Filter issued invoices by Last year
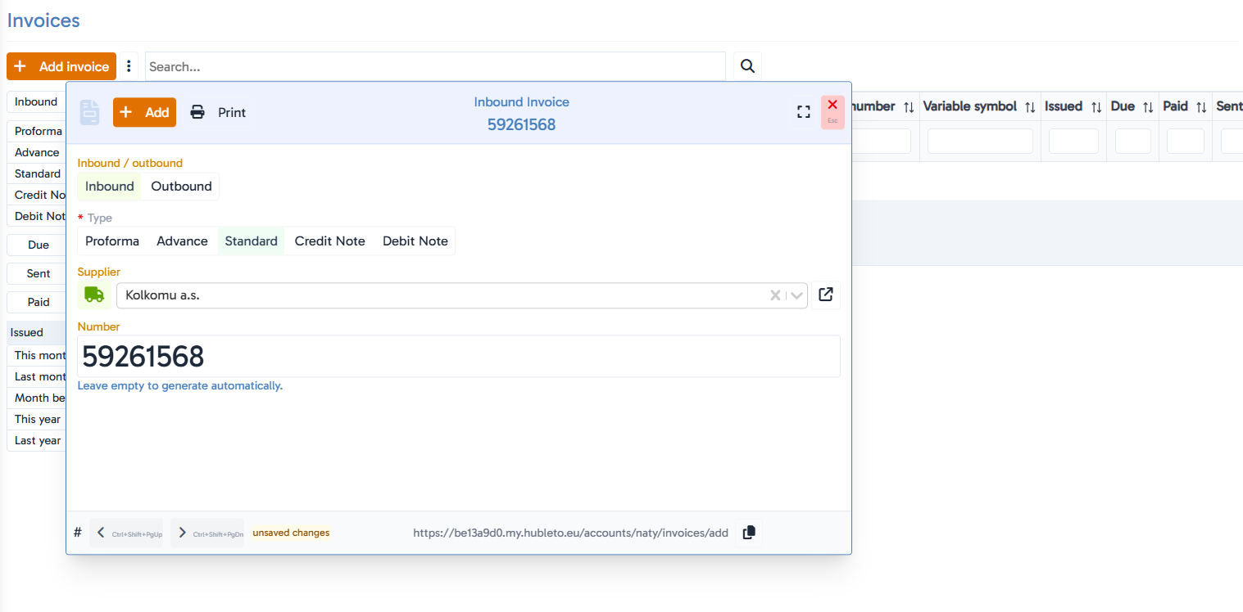 click(x=38, y=440)
